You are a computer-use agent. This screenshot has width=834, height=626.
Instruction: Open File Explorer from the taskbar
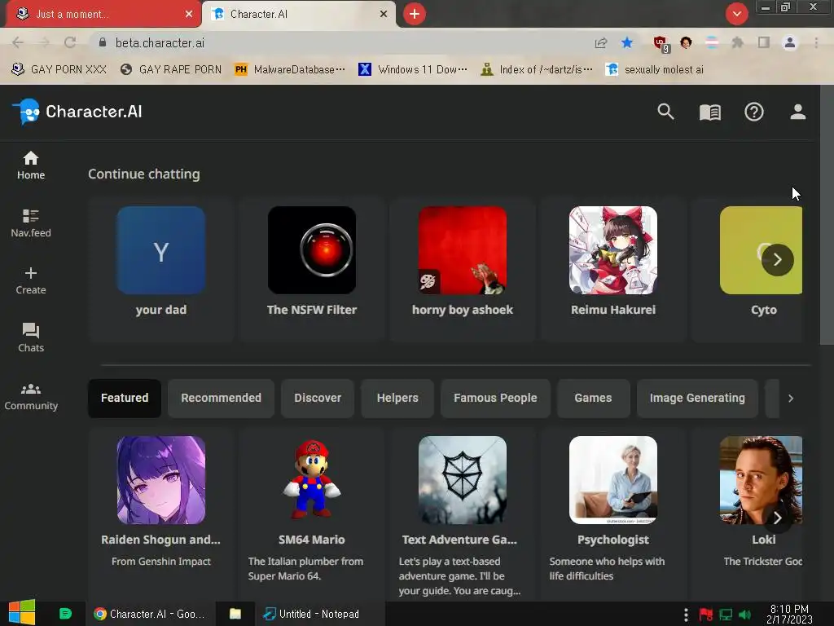(x=235, y=614)
